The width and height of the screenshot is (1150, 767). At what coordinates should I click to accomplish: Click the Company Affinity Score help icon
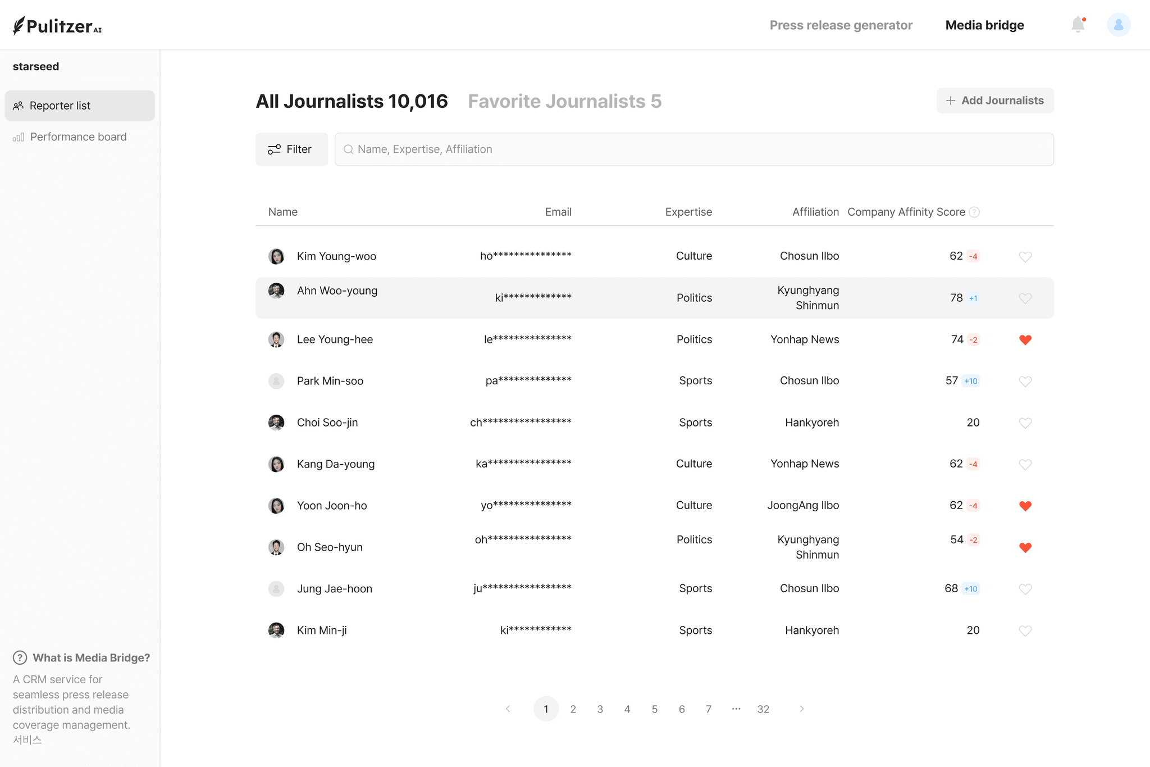(975, 212)
